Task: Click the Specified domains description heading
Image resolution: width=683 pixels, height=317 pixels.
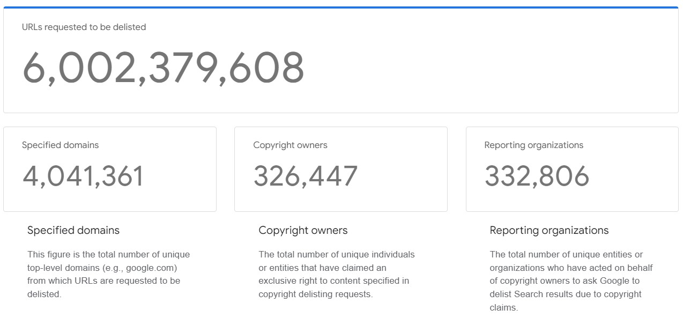Action: coord(73,230)
